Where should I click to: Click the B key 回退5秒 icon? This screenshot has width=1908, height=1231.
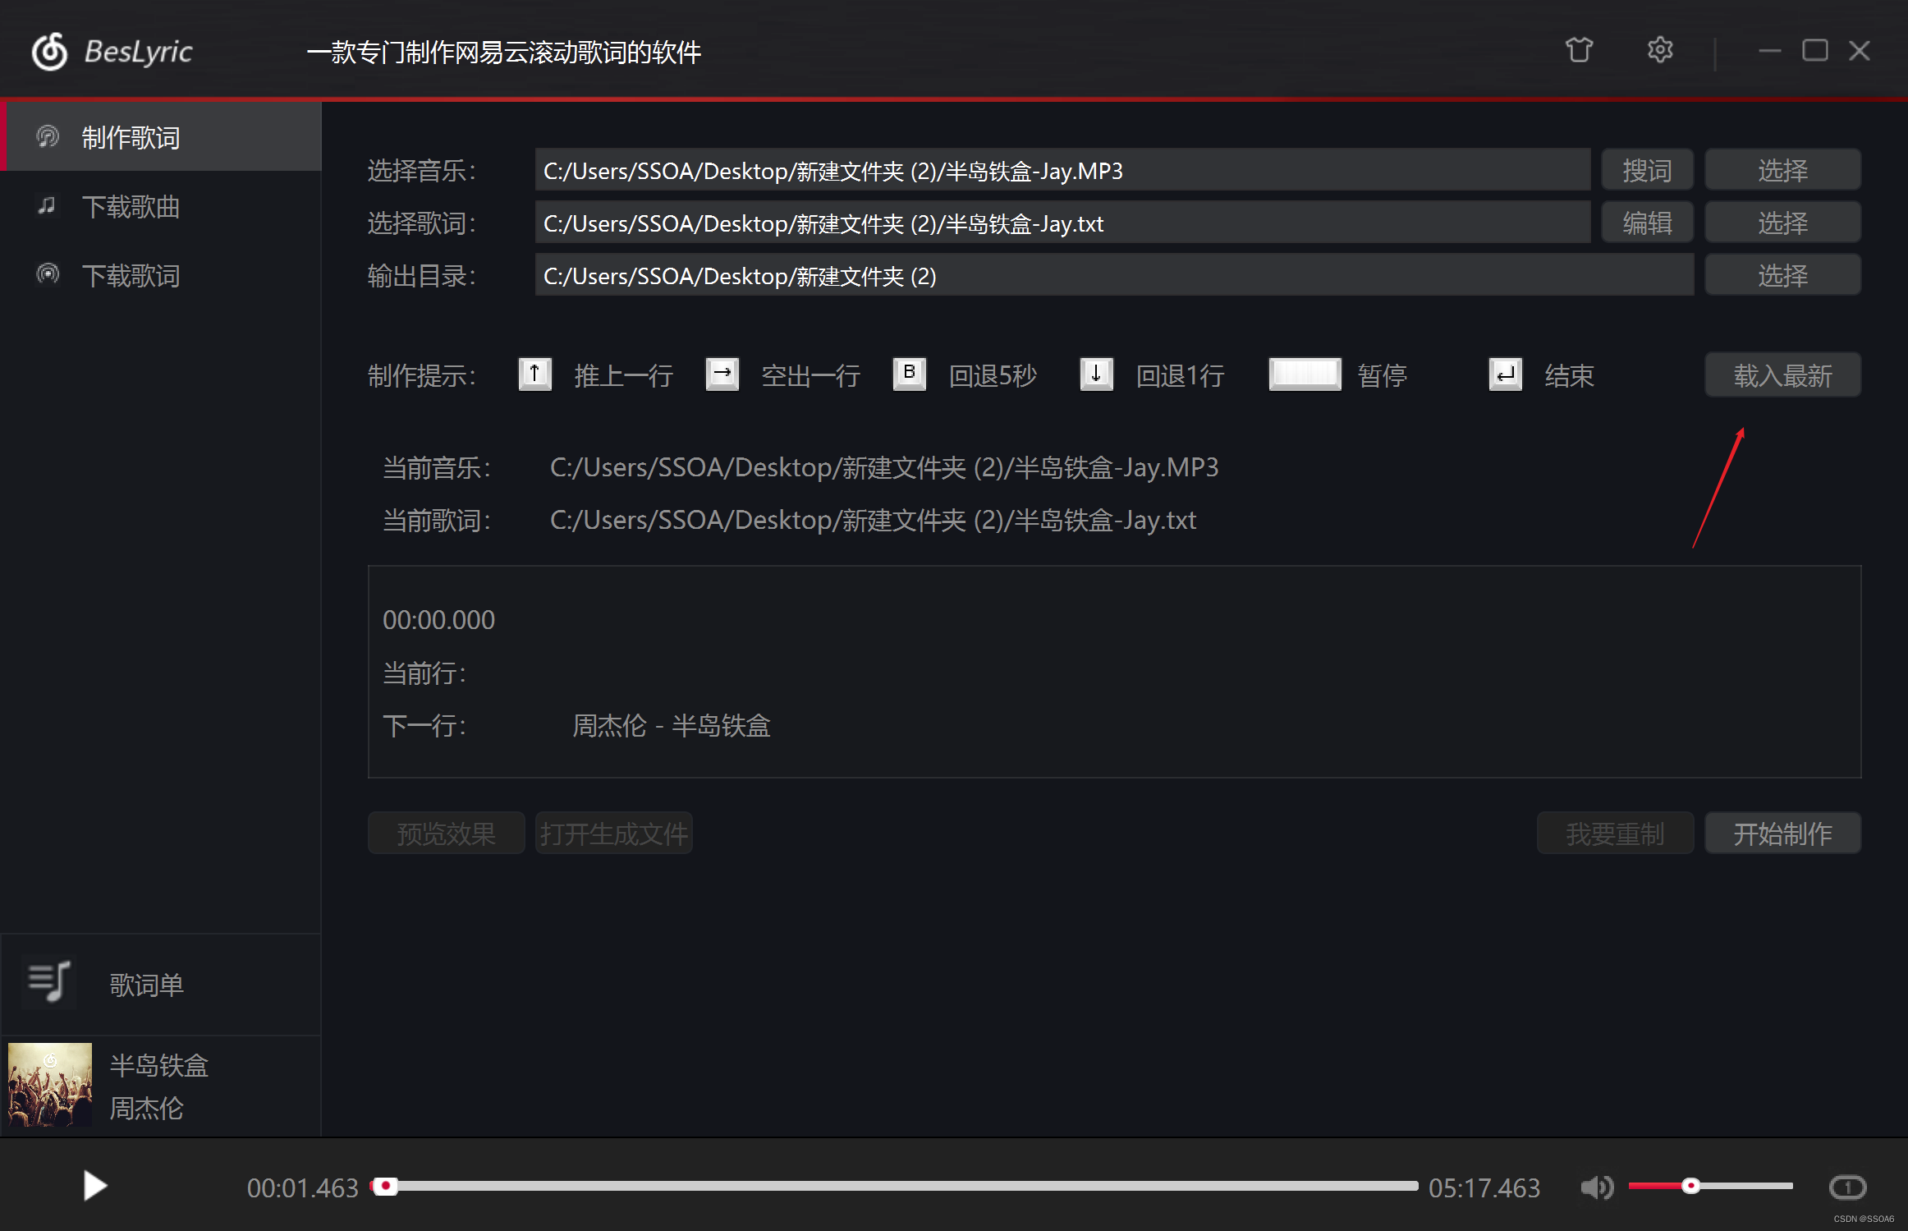(x=909, y=374)
